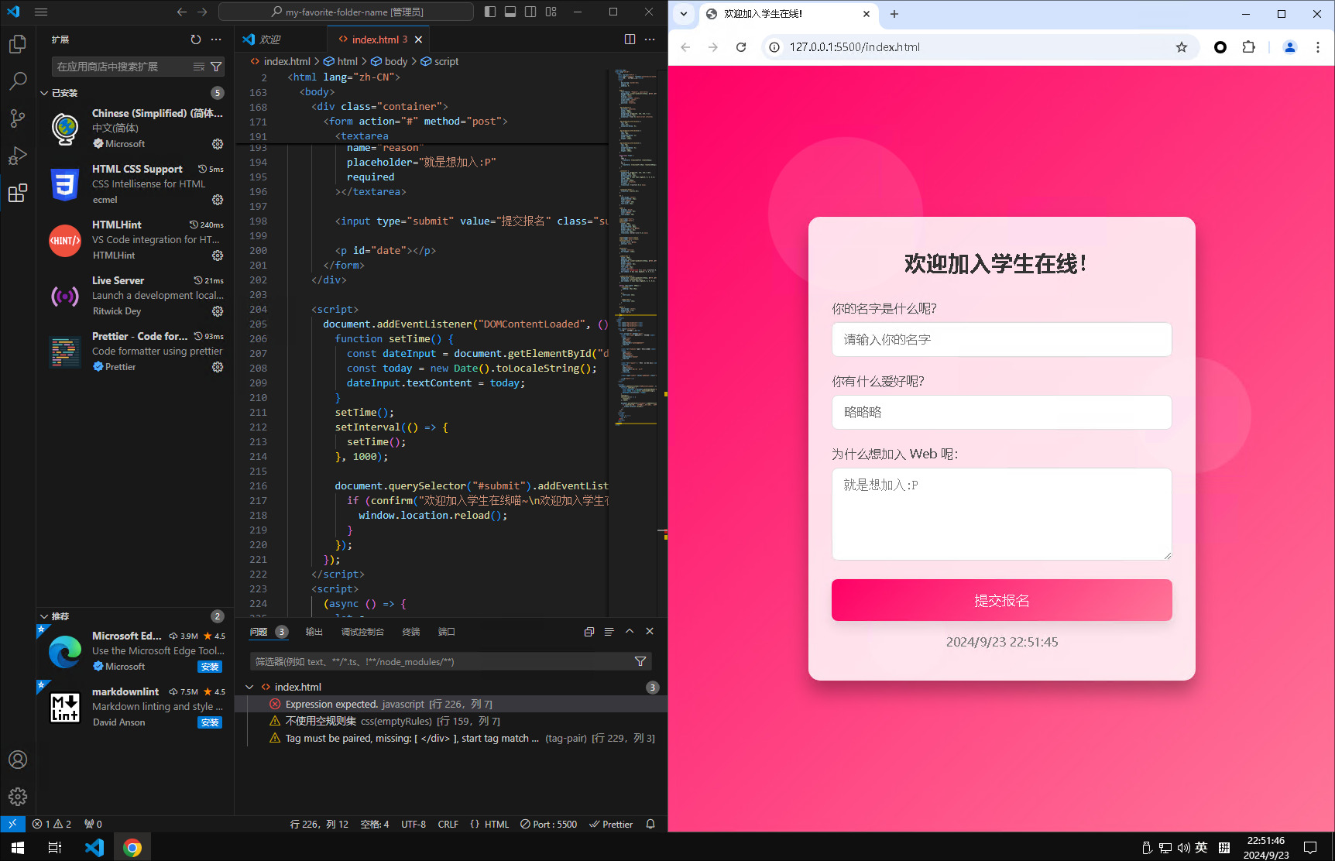Split the editor to the right
Image resolution: width=1335 pixels, height=861 pixels.
[x=630, y=39]
